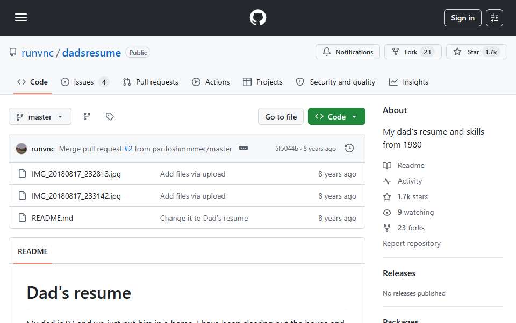The height and width of the screenshot is (323, 516).
Task: Click the Sign in button
Action: click(462, 18)
